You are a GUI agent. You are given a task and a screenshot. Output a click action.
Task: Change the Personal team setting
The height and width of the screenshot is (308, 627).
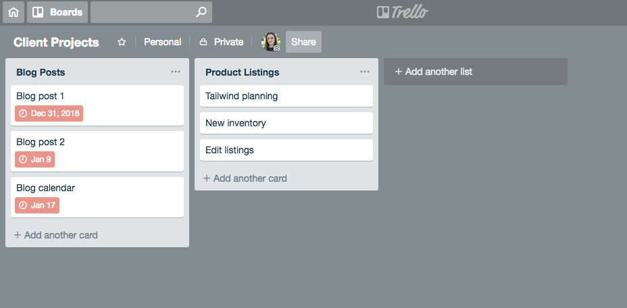[162, 42]
